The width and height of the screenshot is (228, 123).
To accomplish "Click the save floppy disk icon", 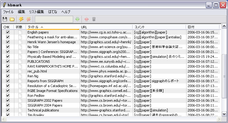I will [x=5, y=19].
